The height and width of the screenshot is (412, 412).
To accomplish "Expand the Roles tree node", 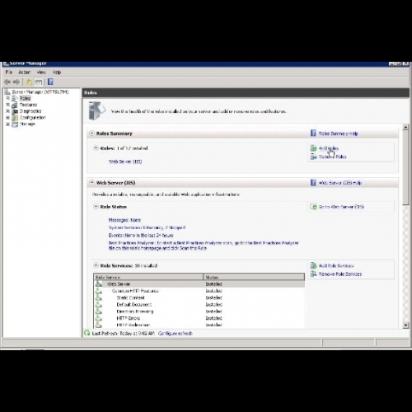I will coord(7,98).
